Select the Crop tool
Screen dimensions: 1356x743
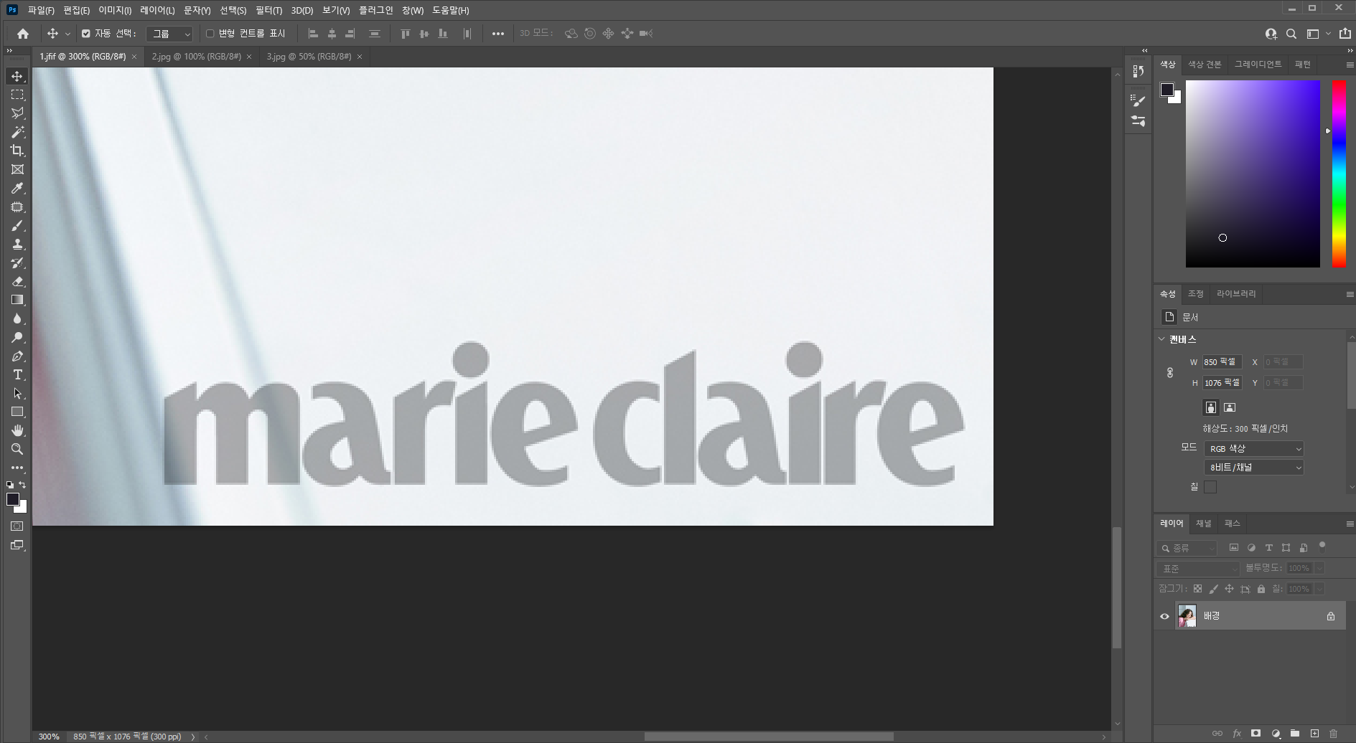17,151
